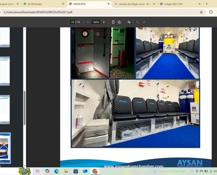Select the first visible page thumbnail in sidebar

5,37
